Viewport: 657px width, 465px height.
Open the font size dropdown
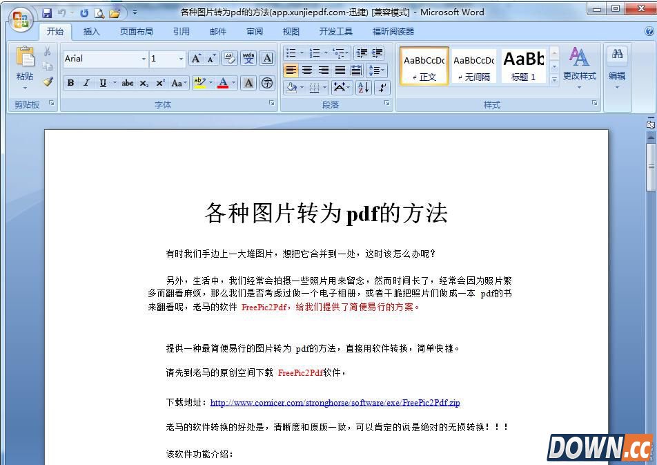pyautogui.click(x=180, y=58)
